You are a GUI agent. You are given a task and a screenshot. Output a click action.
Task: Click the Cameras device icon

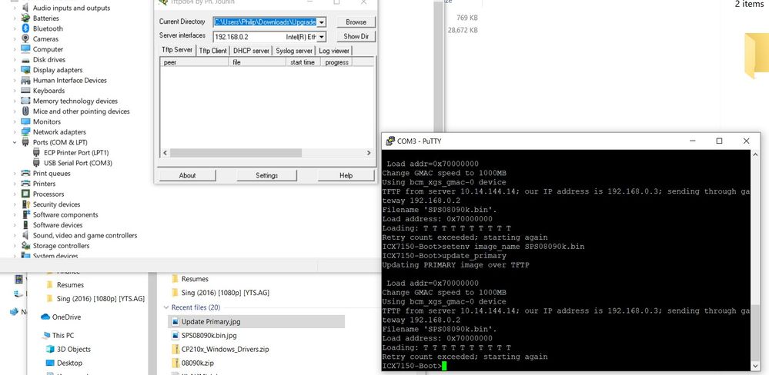[25, 39]
